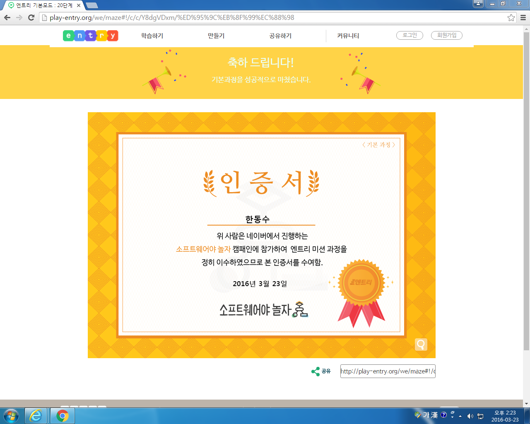Click the network tray icon
Viewport: 530px width, 424px height.
click(480, 416)
